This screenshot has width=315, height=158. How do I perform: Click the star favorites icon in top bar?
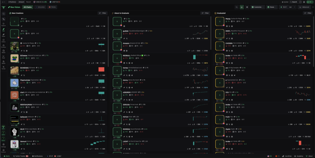[304, 2]
